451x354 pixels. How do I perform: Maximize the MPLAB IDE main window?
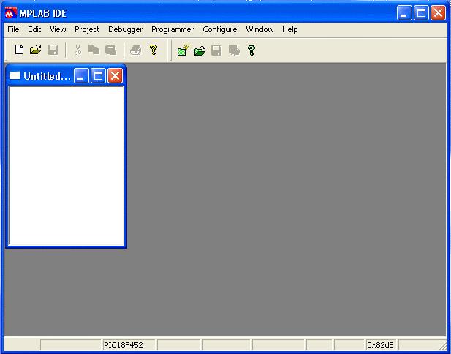(421, 13)
